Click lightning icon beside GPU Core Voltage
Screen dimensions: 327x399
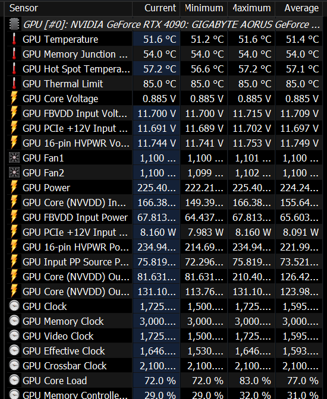[14, 99]
